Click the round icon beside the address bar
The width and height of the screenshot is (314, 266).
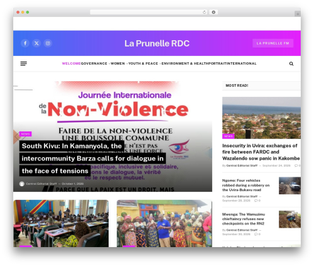214,12
